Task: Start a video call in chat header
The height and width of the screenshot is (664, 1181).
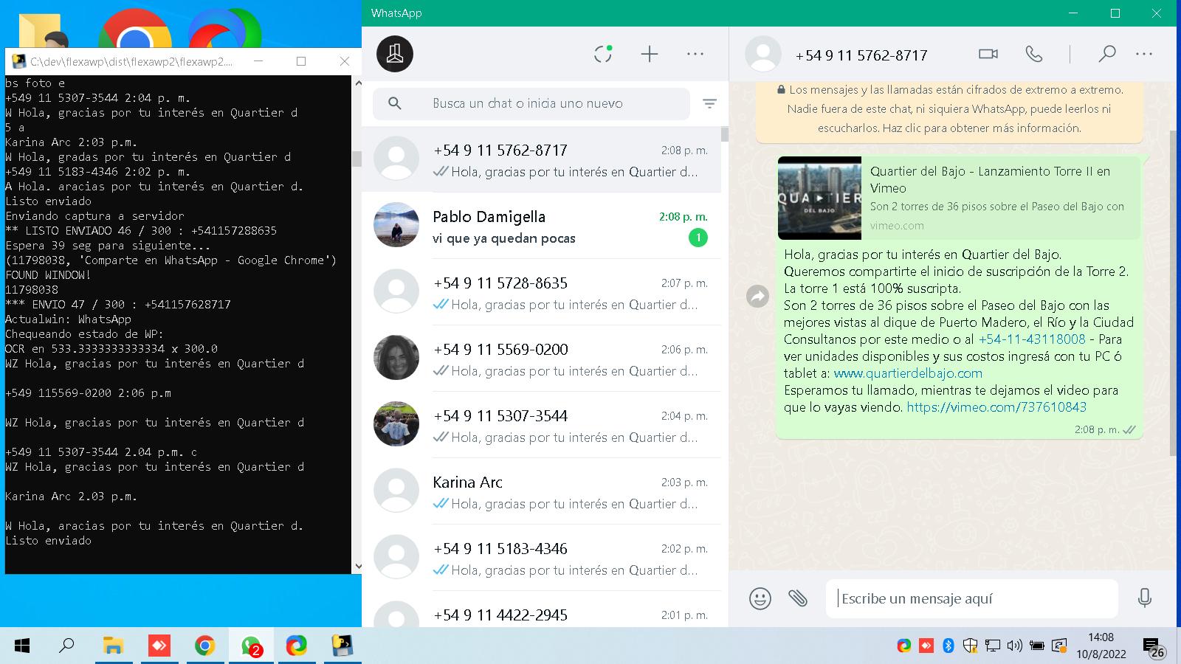Action: point(988,54)
